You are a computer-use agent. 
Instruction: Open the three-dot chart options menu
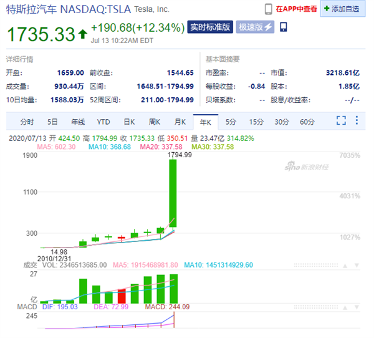(x=357, y=120)
